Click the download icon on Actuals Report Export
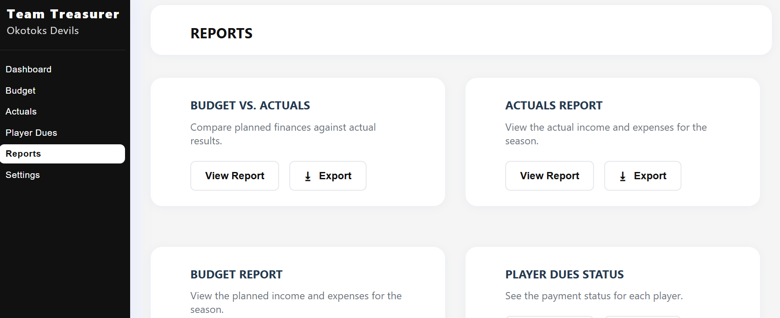This screenshot has width=780, height=318. pyautogui.click(x=623, y=176)
